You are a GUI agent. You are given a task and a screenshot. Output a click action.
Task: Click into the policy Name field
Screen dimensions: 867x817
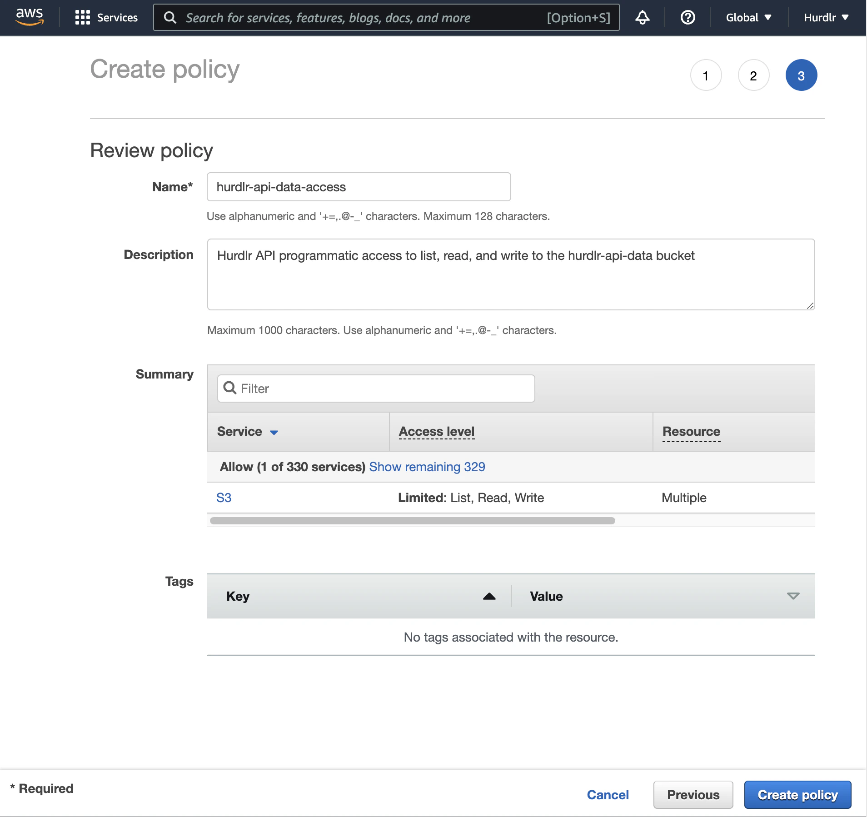(359, 187)
